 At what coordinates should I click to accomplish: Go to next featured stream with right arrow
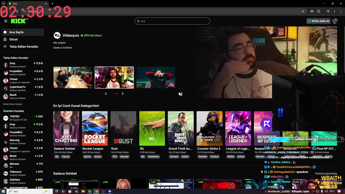(123, 93)
